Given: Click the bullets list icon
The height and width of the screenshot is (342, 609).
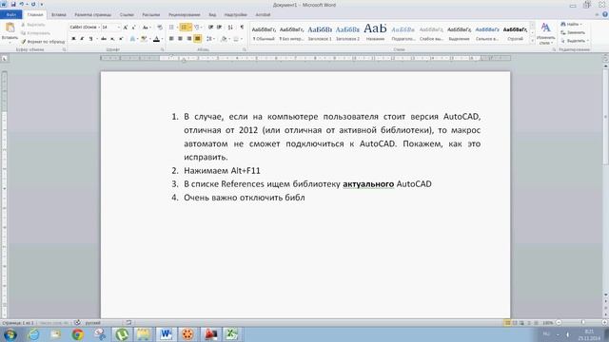Looking at the screenshot, I should pos(171,28).
